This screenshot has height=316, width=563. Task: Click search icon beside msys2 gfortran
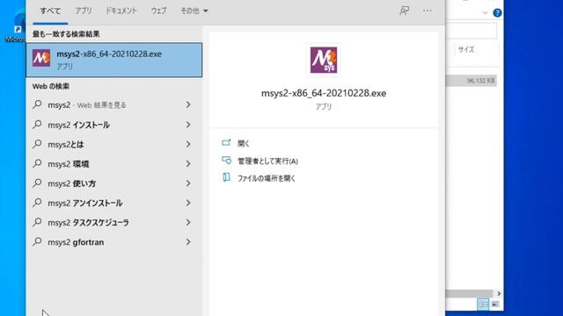click(37, 241)
